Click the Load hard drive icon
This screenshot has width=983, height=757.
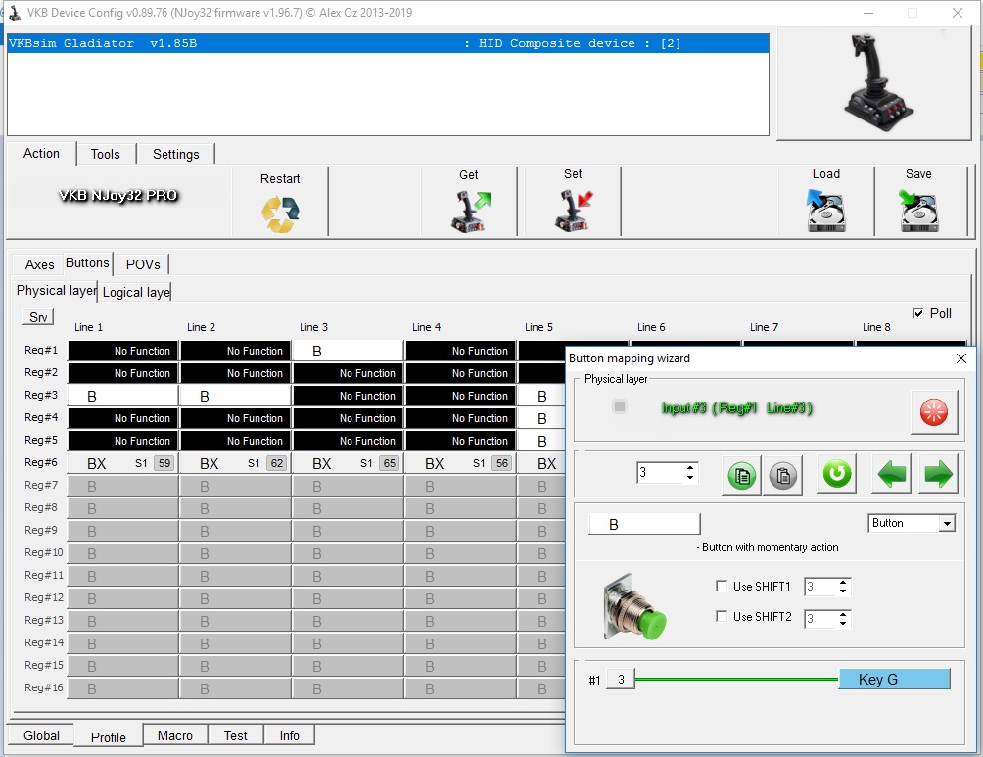pyautogui.click(x=825, y=212)
